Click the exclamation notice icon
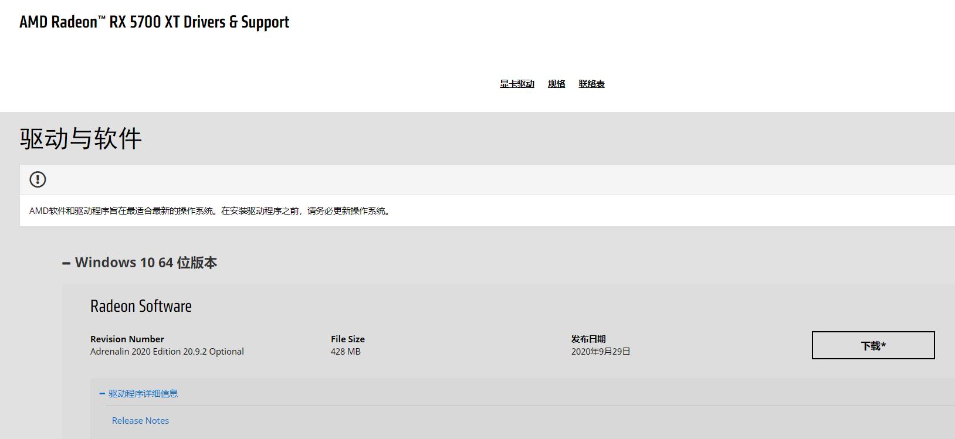The width and height of the screenshot is (955, 439). click(38, 179)
